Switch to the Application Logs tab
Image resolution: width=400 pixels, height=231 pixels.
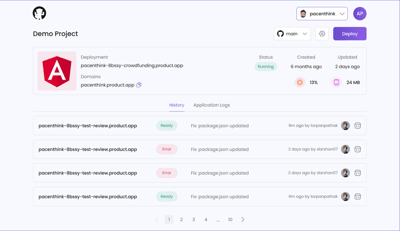pyautogui.click(x=212, y=105)
